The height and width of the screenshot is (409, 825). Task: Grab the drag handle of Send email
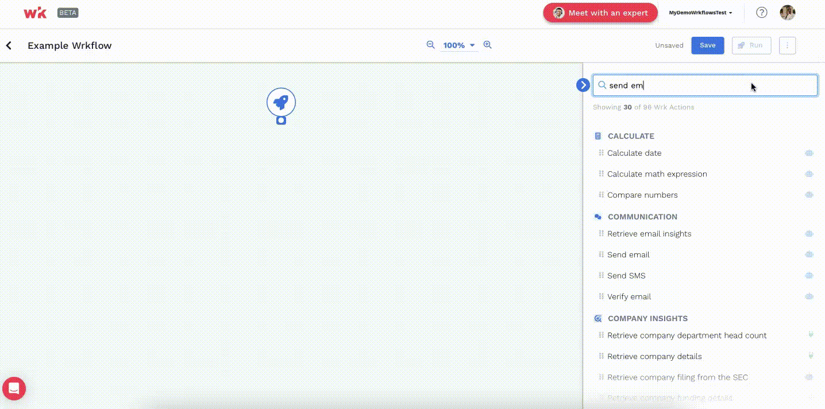pyautogui.click(x=602, y=254)
